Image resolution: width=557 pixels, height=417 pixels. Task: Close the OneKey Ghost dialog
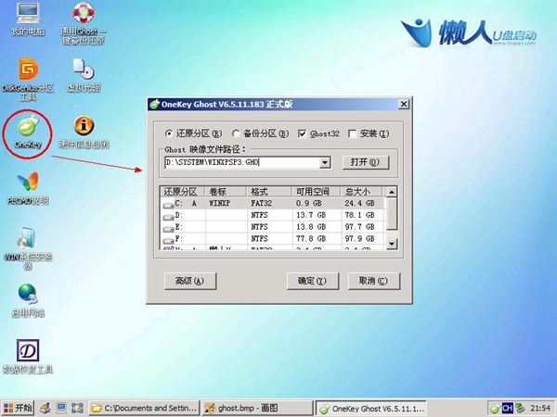tap(404, 104)
